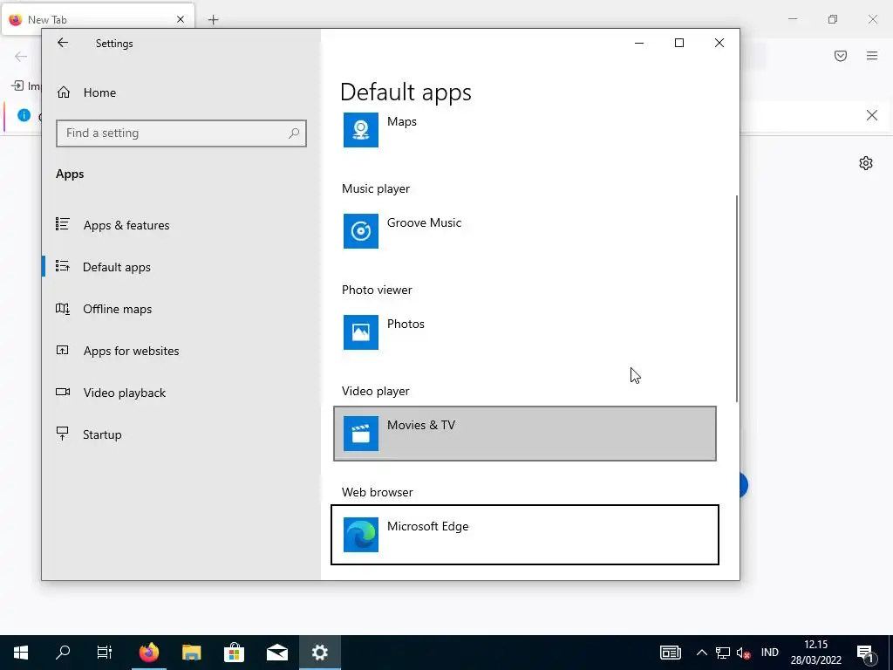893x670 pixels.
Task: Change default maps app labeled Maps
Action: (524, 130)
